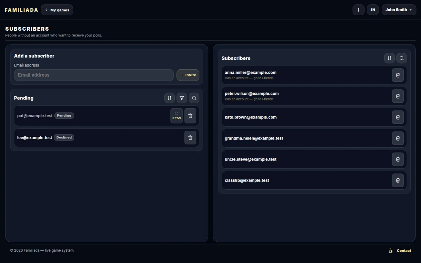Select the lee@example.test email text
Screen dimensions: 421x263
pos(35,138)
